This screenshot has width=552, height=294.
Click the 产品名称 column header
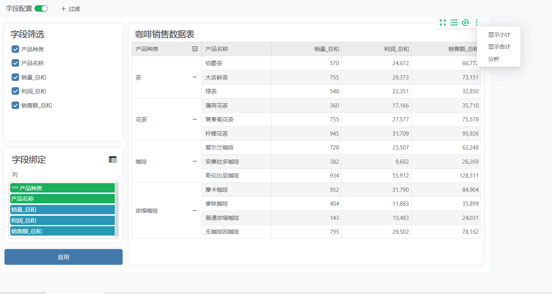[236, 49]
